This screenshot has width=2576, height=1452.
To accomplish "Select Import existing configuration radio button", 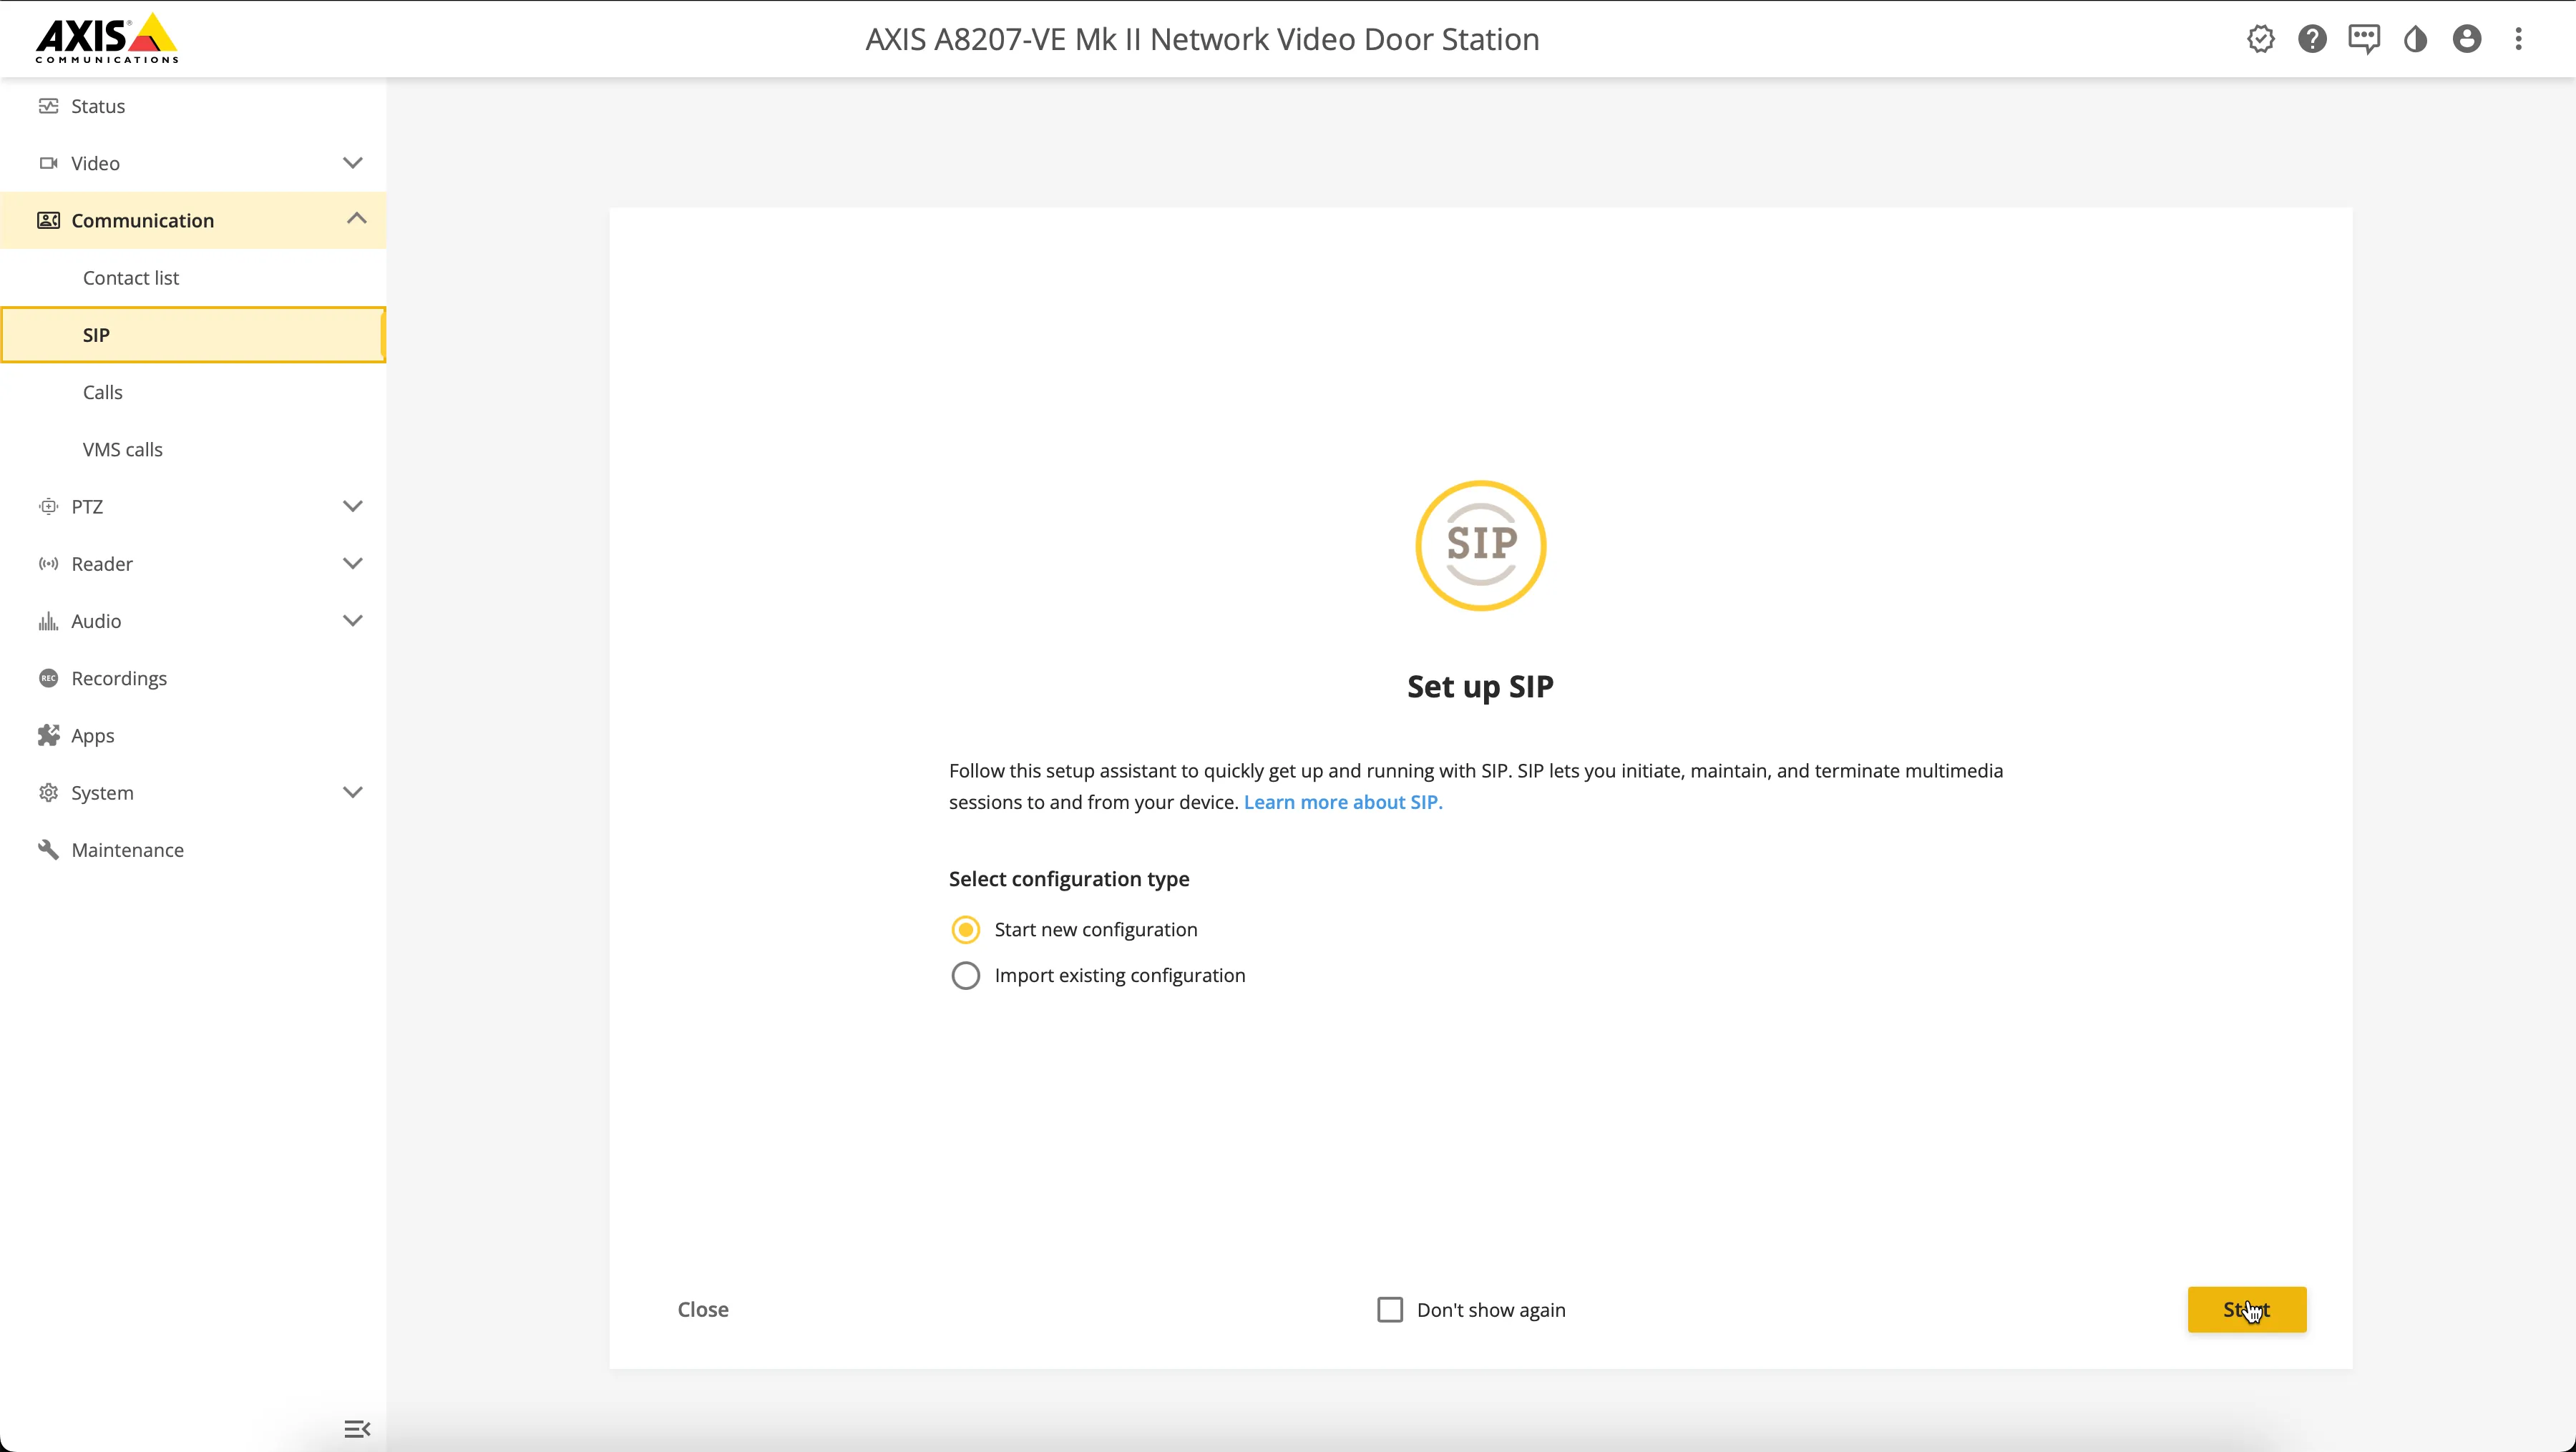I will pyautogui.click(x=965, y=976).
